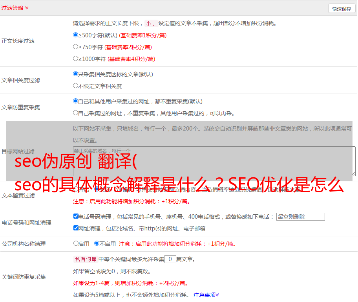This screenshot has width=358, height=302.
Task: Enable 公司机构名称清理 with 启用 radio
Action: [x=76, y=243]
